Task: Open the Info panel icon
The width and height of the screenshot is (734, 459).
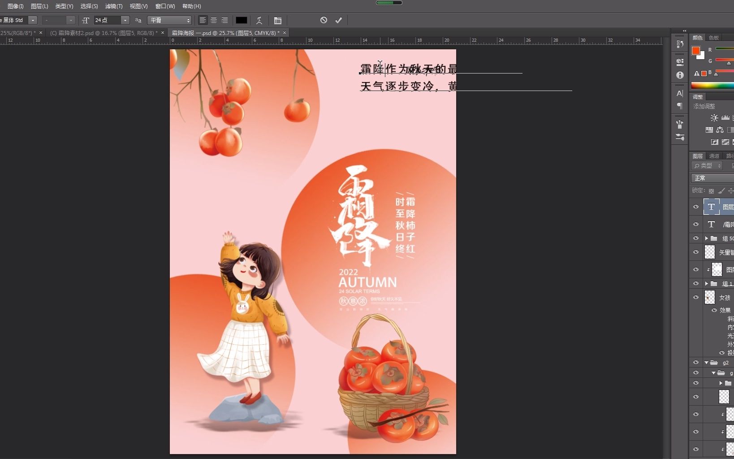Action: tap(680, 75)
